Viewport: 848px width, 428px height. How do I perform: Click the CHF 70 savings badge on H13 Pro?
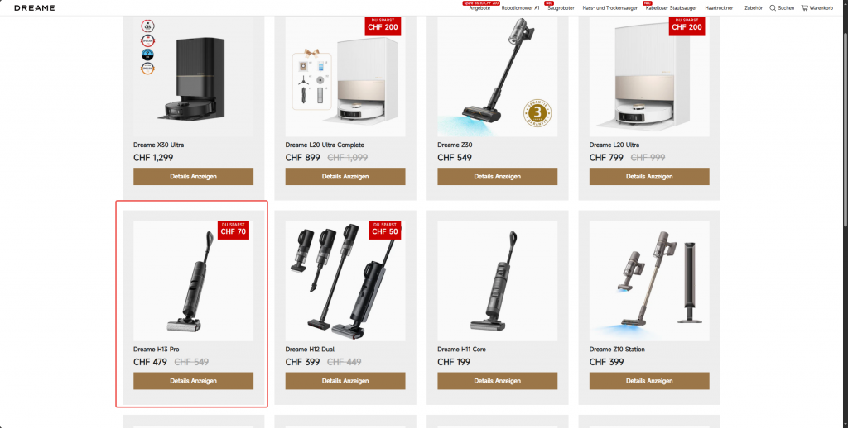[233, 230]
